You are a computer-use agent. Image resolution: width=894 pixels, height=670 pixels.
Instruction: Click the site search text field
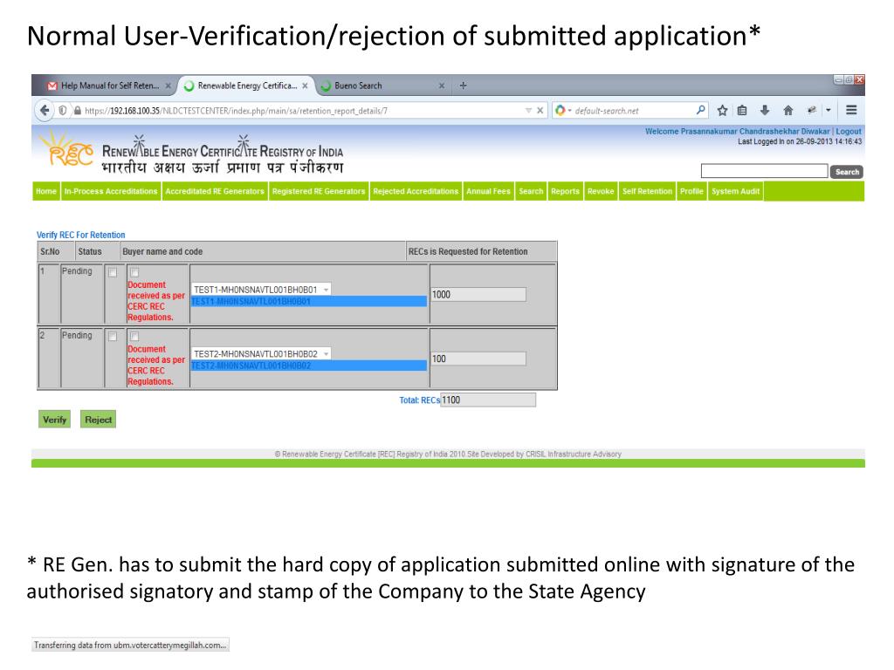764,171
